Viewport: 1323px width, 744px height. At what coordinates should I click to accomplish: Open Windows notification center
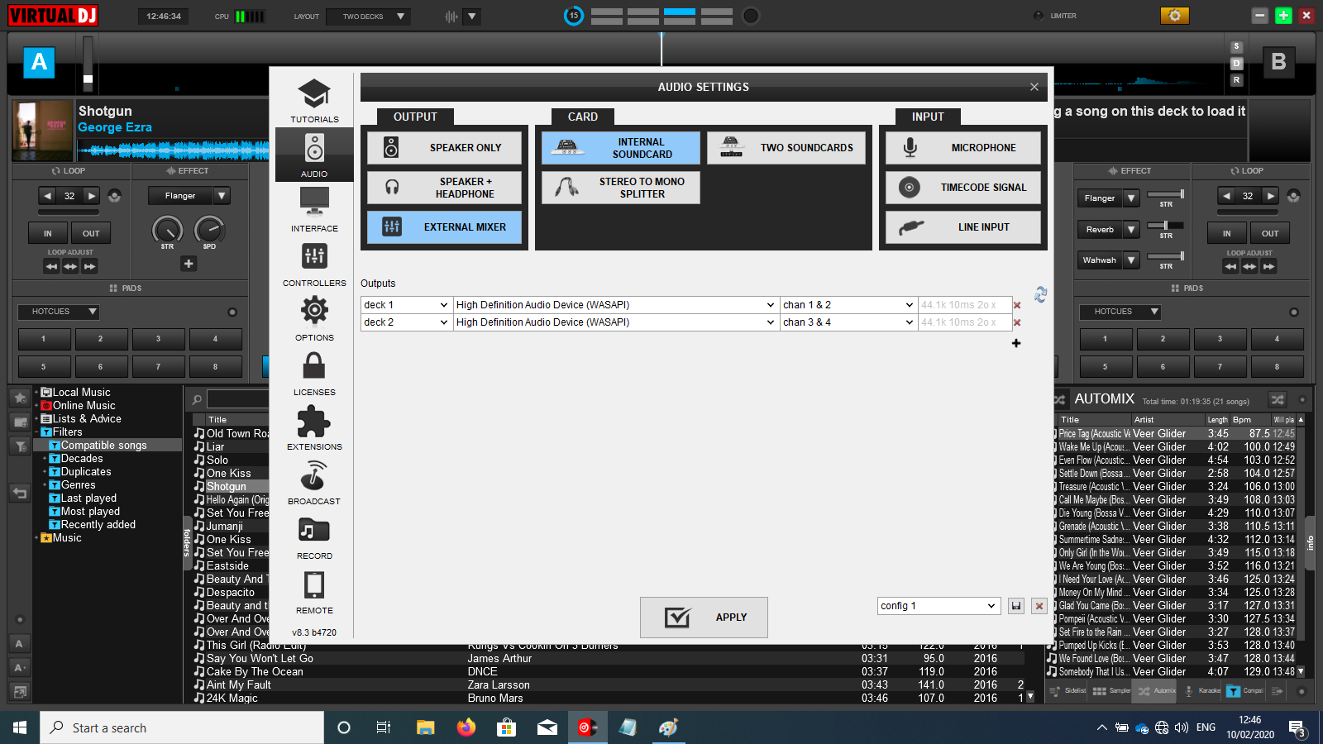(1297, 728)
